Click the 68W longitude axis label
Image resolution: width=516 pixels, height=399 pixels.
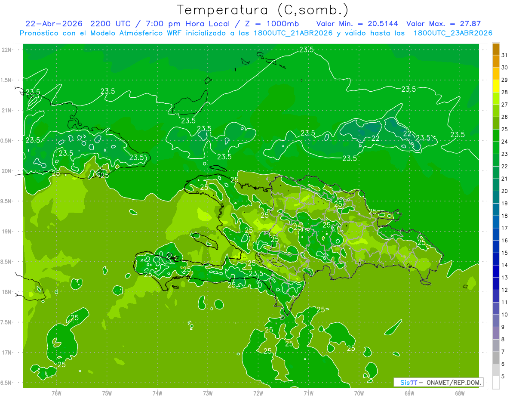tap(460, 393)
